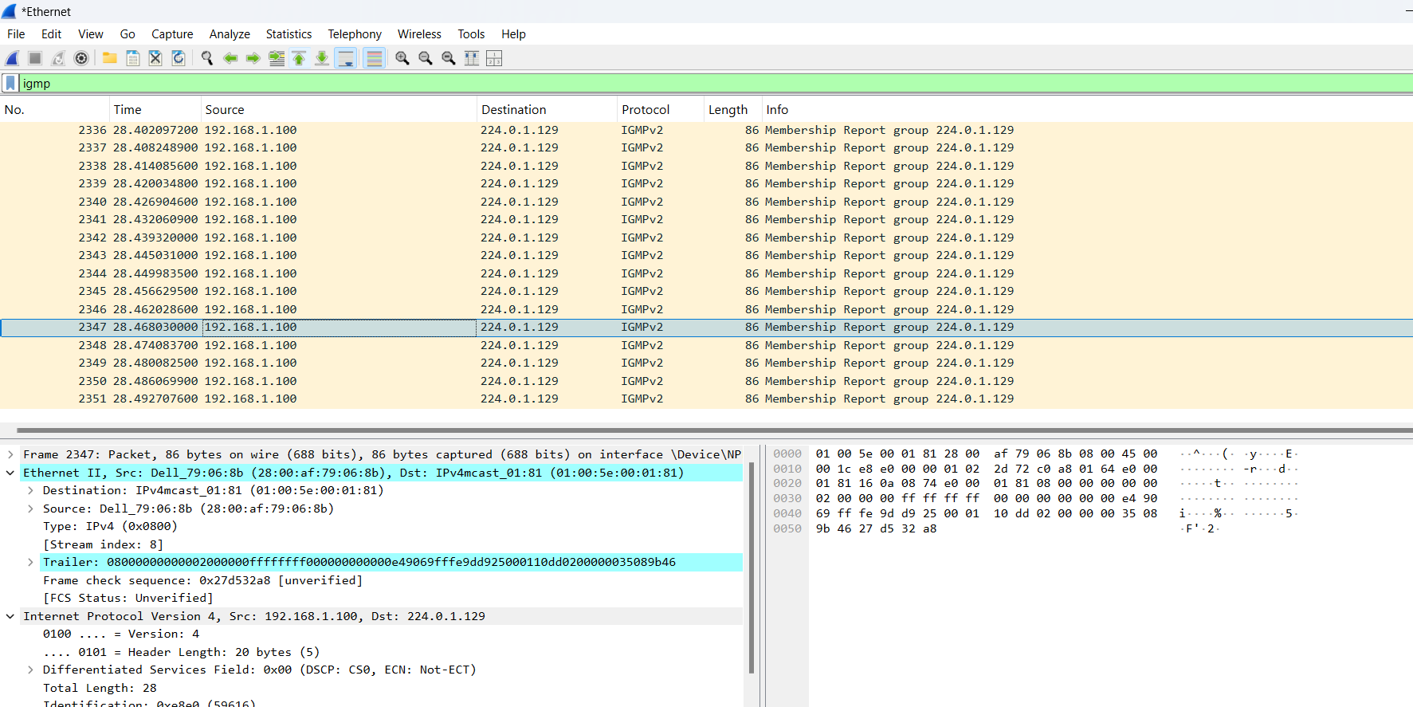Open the Wireless menu

[x=419, y=34]
